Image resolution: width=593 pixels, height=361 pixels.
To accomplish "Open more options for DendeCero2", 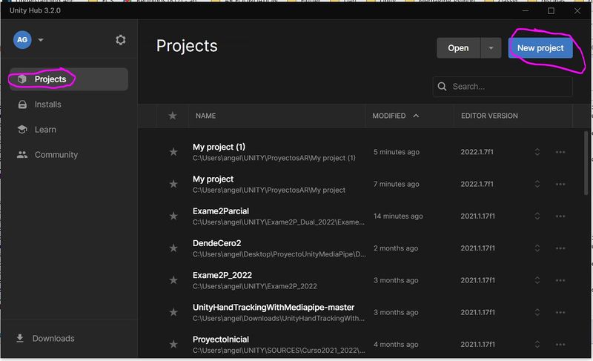I will click(560, 248).
